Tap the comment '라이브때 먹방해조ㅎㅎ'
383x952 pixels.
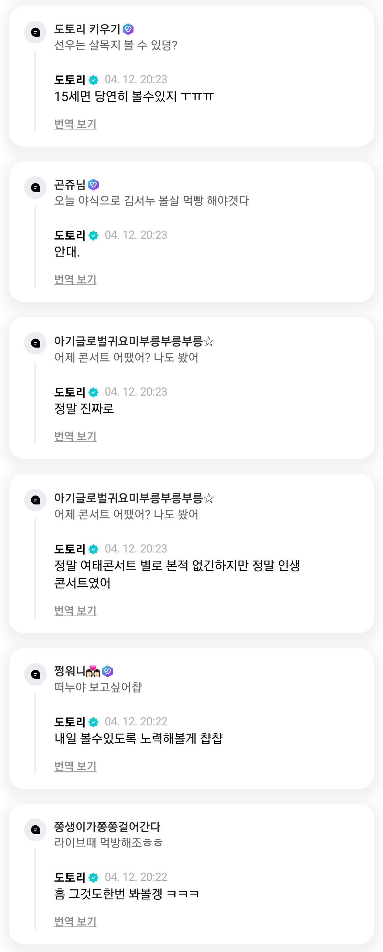[x=108, y=843]
